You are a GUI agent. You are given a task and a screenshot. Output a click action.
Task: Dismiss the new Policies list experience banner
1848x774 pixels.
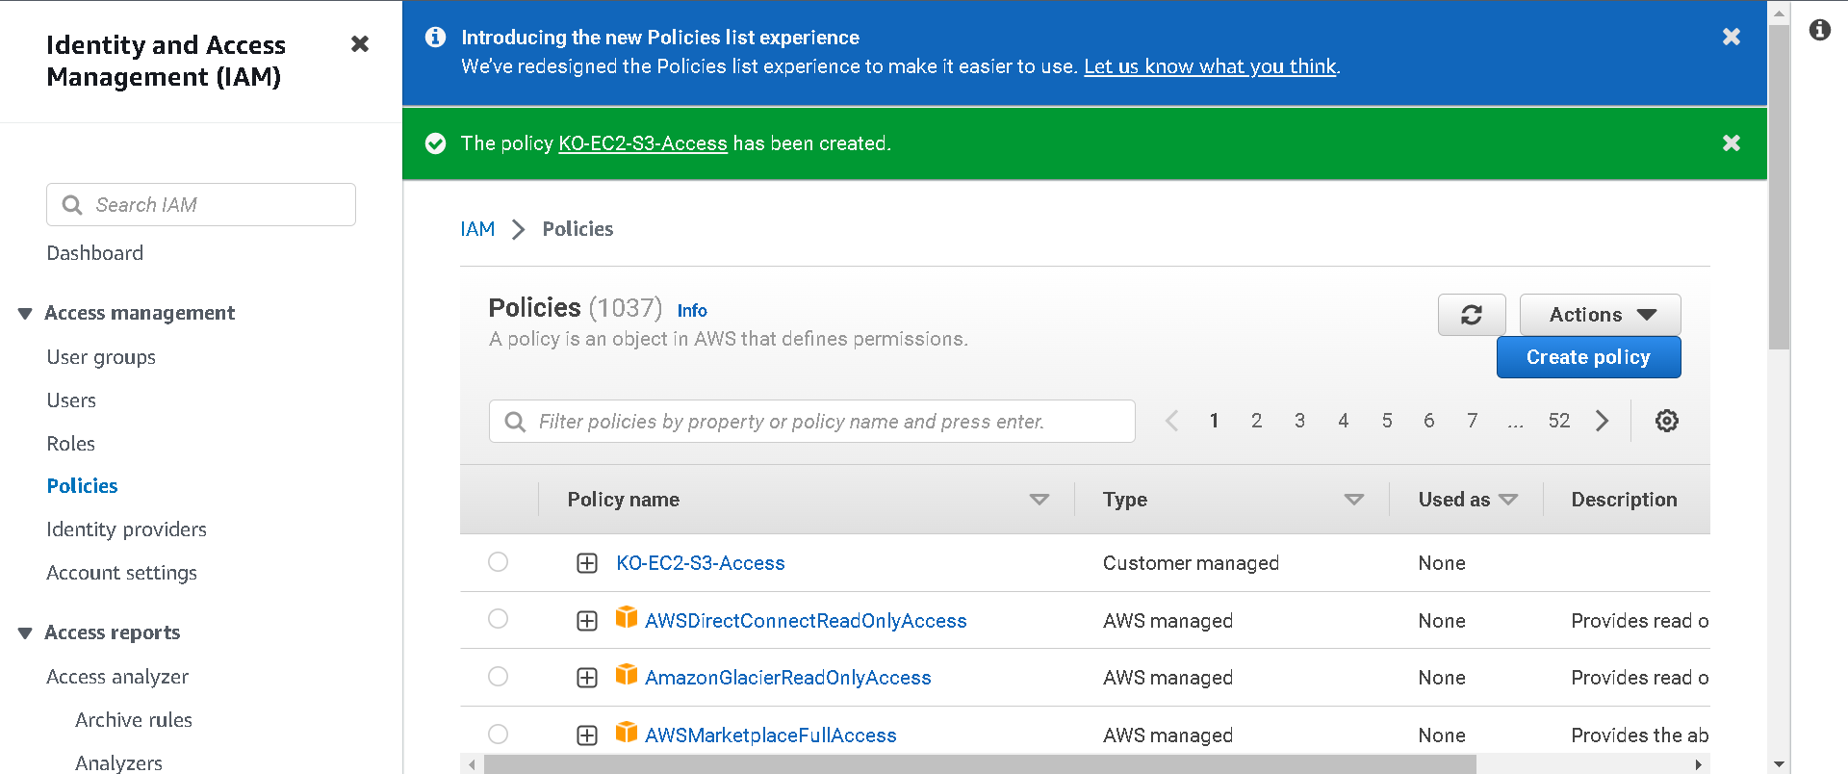tap(1731, 37)
